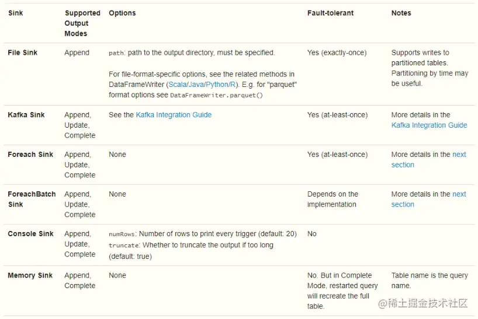Click the 'Options' column header
This screenshot has width=478, height=319.
click(122, 13)
